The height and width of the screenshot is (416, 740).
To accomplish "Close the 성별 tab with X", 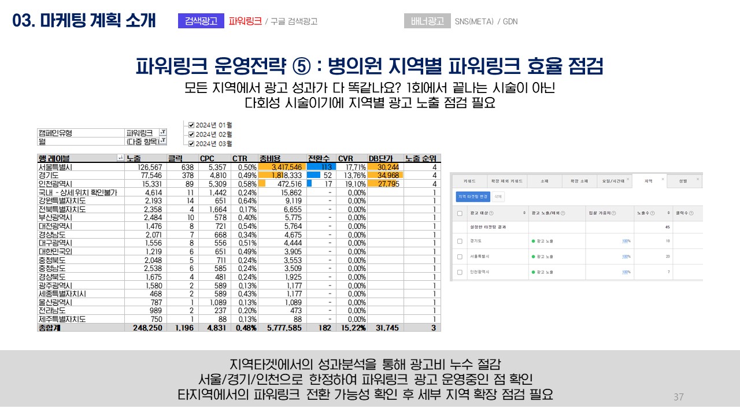I will (x=698, y=179).
